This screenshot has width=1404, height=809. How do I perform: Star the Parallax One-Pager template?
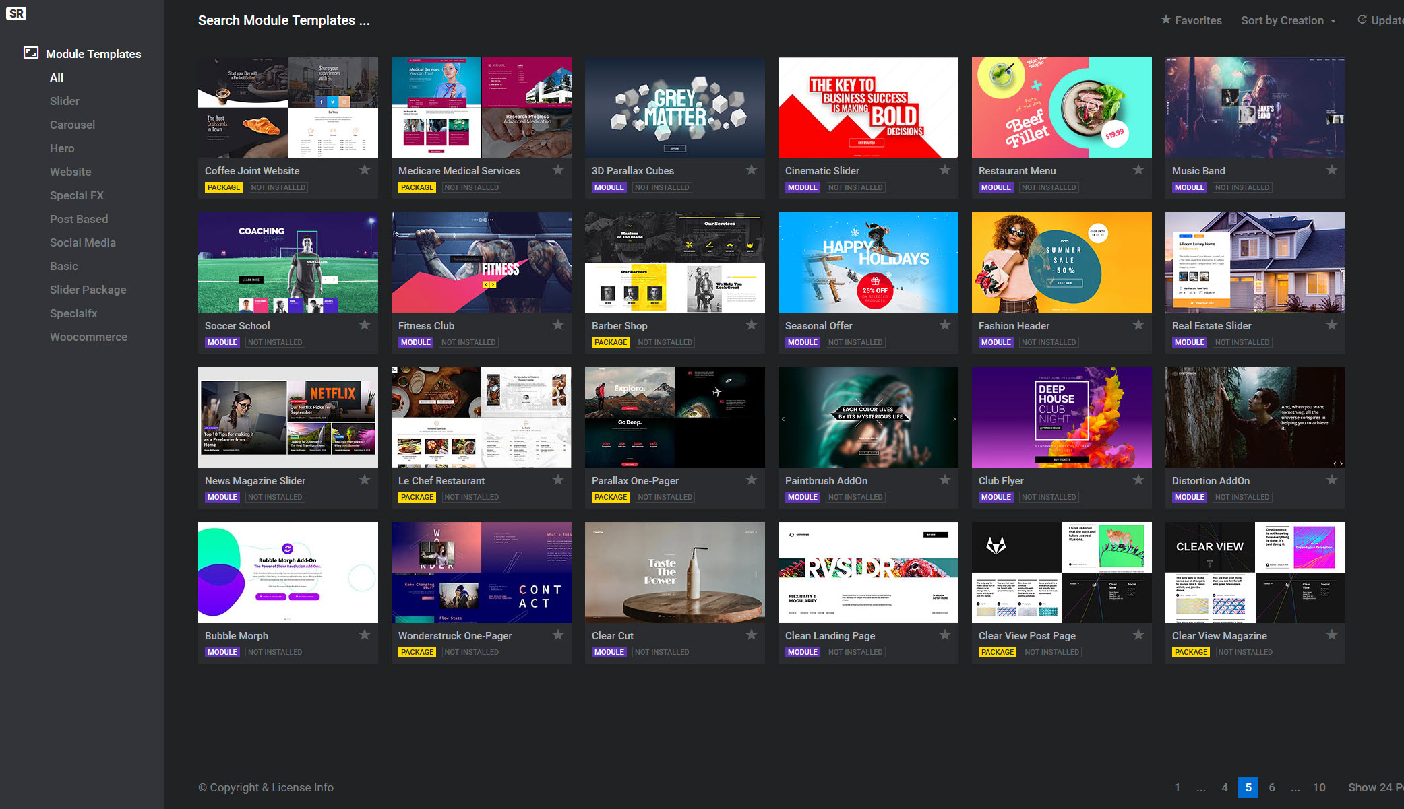pos(752,480)
